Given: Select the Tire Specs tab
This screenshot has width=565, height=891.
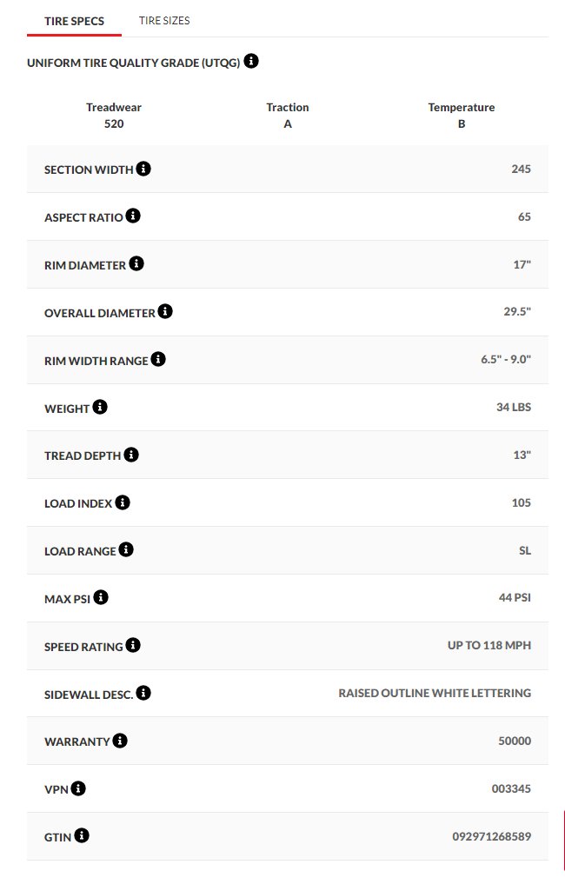Looking at the screenshot, I should click(75, 21).
